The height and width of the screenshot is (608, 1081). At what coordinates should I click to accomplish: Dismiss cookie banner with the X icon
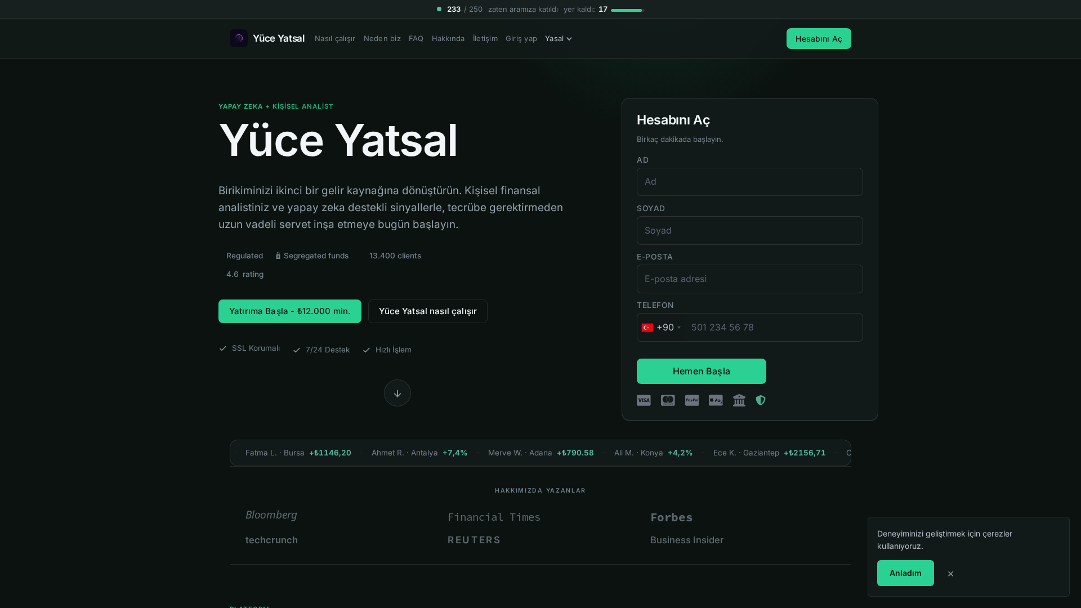pos(950,574)
